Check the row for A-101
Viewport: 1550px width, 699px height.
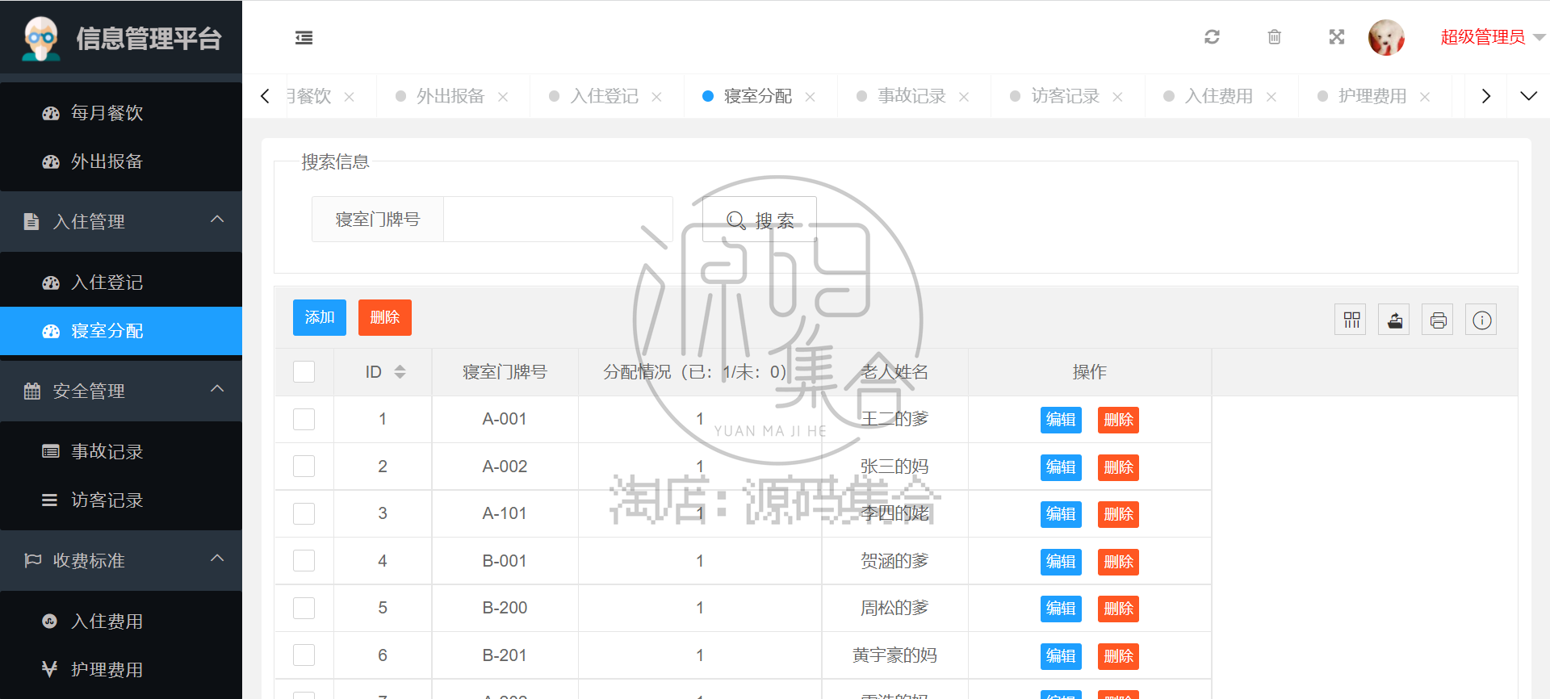coord(304,514)
